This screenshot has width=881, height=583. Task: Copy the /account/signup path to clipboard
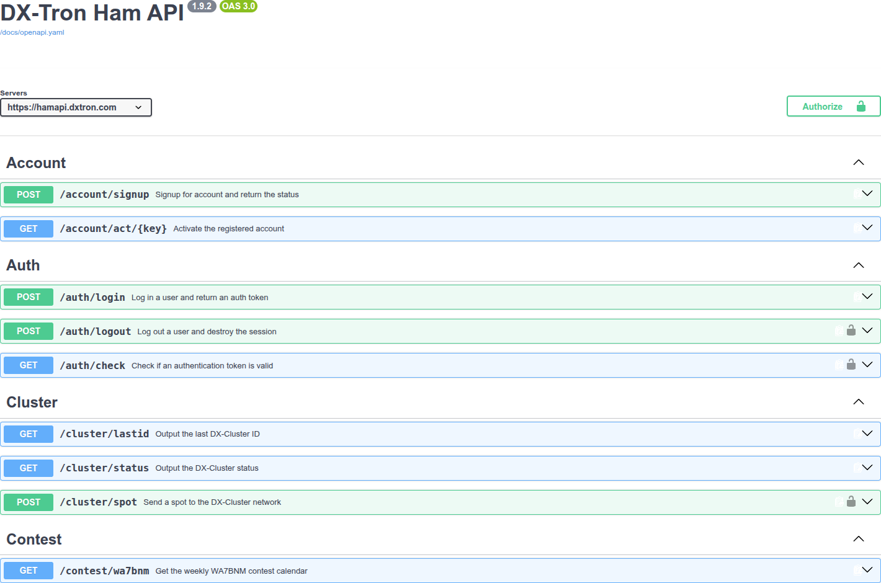(x=857, y=194)
